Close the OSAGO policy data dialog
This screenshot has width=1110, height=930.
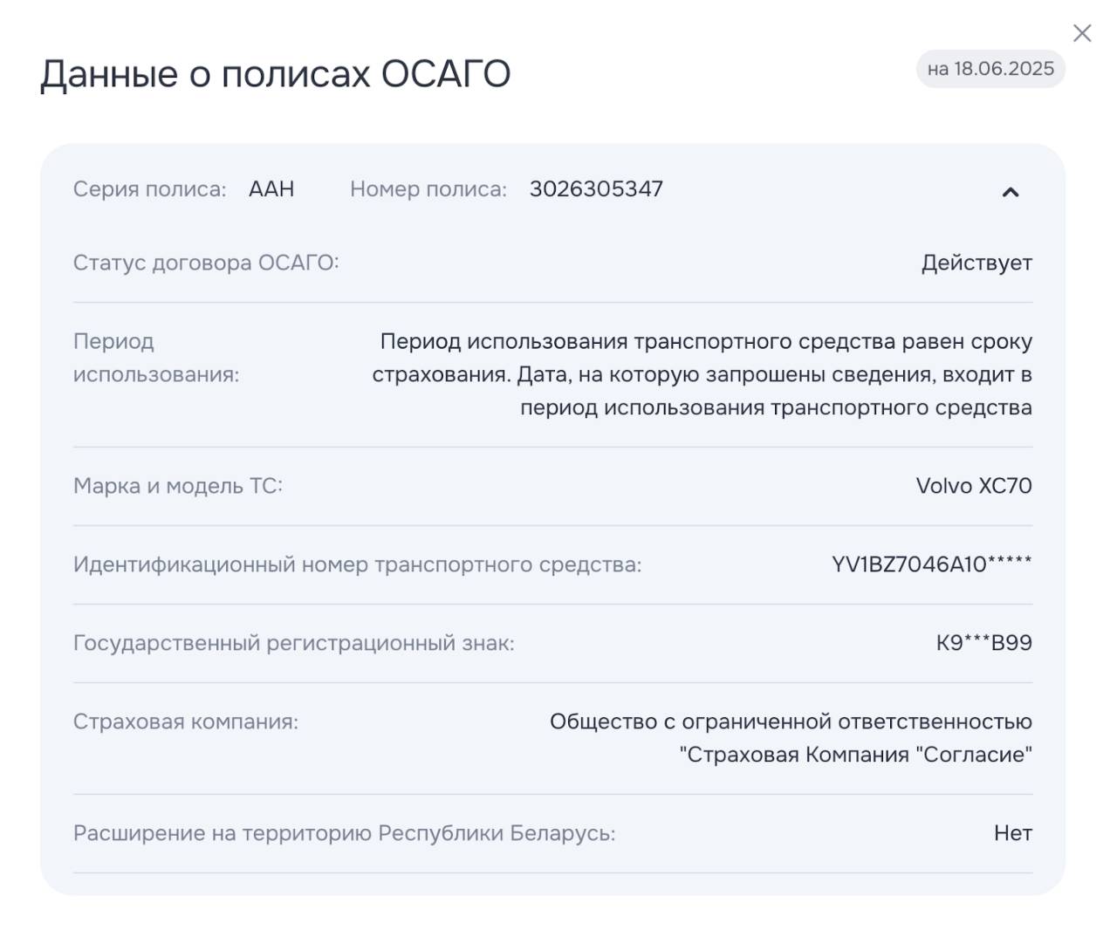coord(1082,33)
